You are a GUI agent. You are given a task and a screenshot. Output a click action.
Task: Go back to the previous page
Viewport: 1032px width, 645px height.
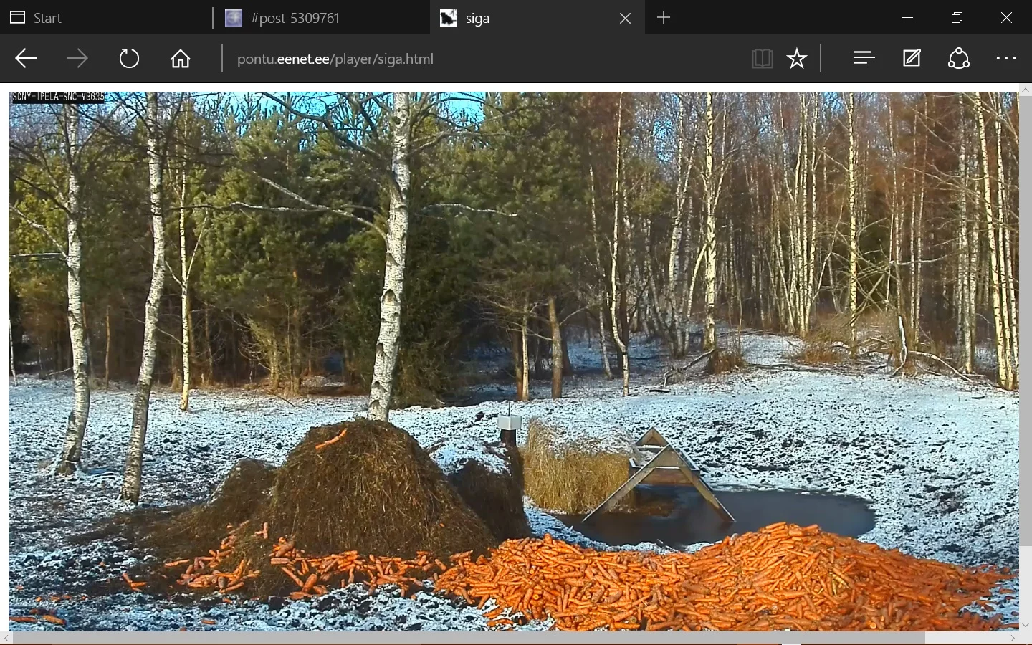pos(26,59)
